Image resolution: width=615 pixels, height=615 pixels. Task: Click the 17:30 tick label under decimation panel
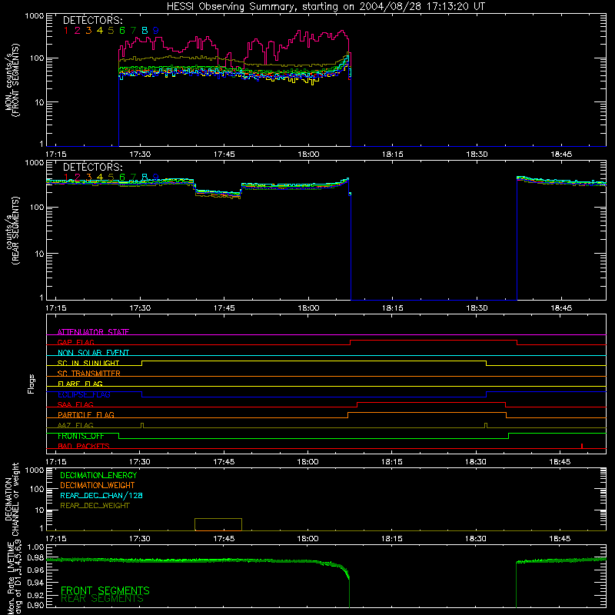click(x=140, y=539)
